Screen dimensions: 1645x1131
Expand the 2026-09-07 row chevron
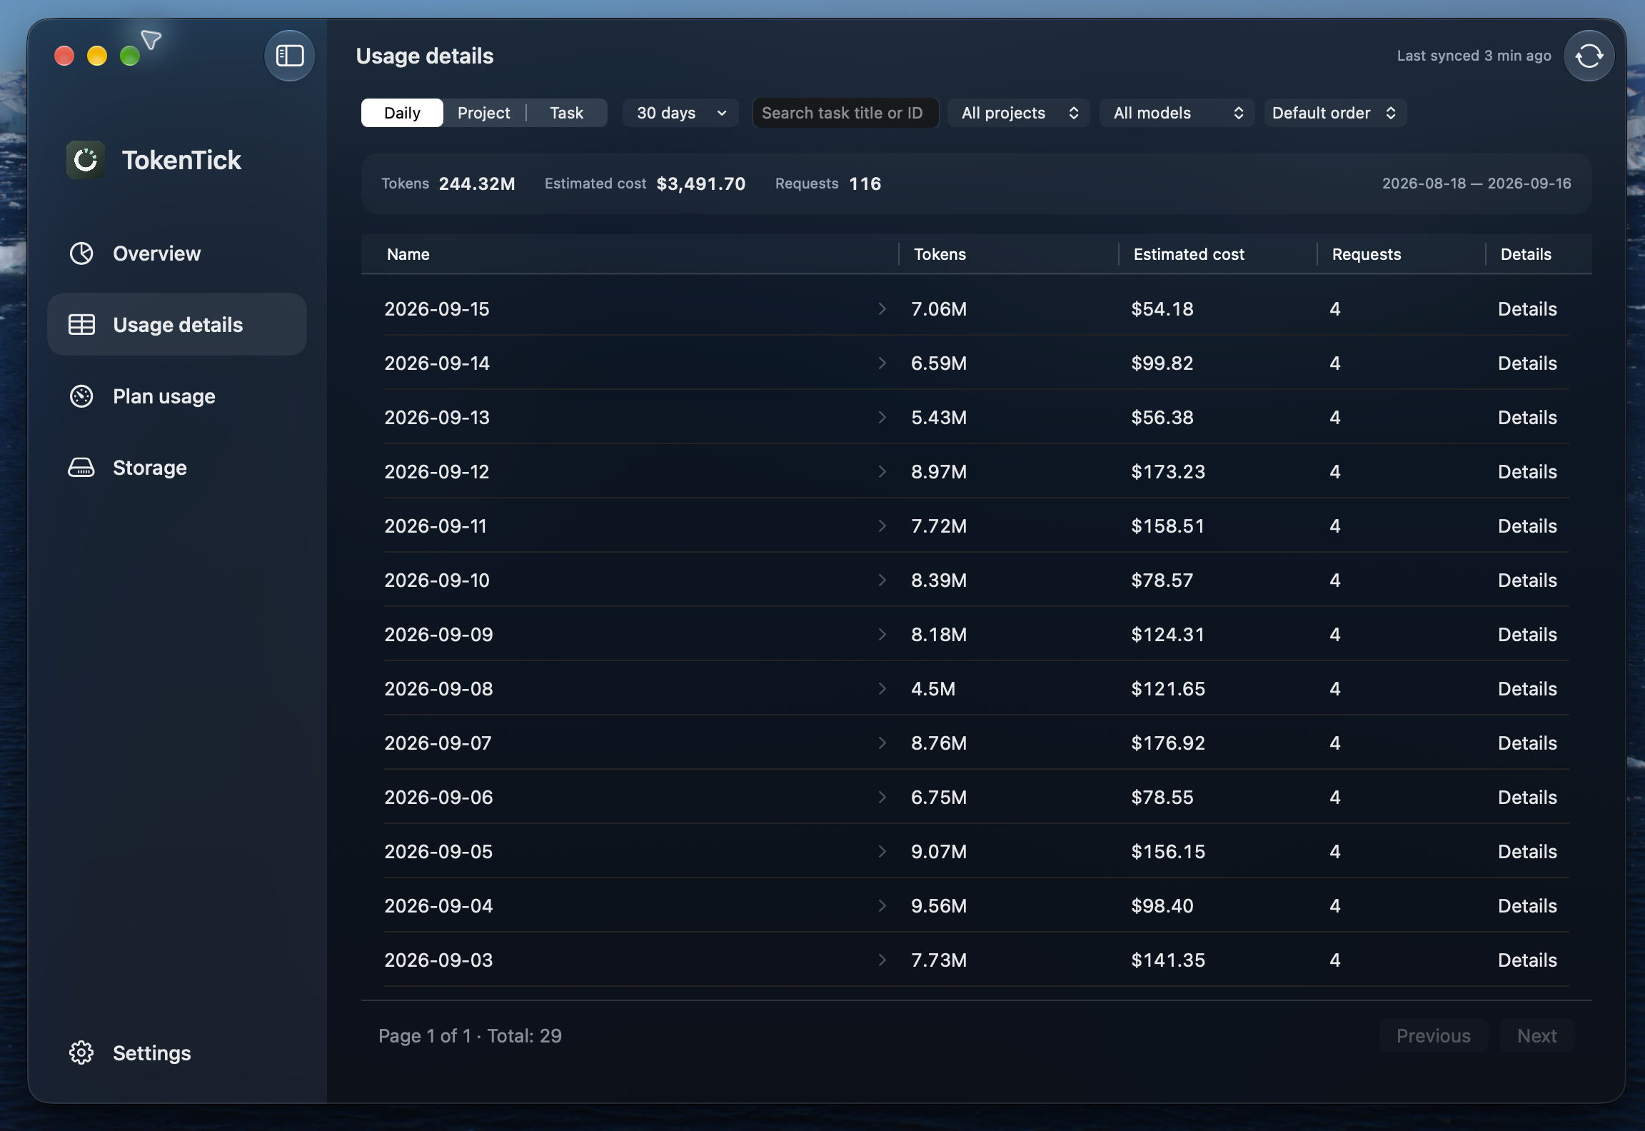point(882,743)
